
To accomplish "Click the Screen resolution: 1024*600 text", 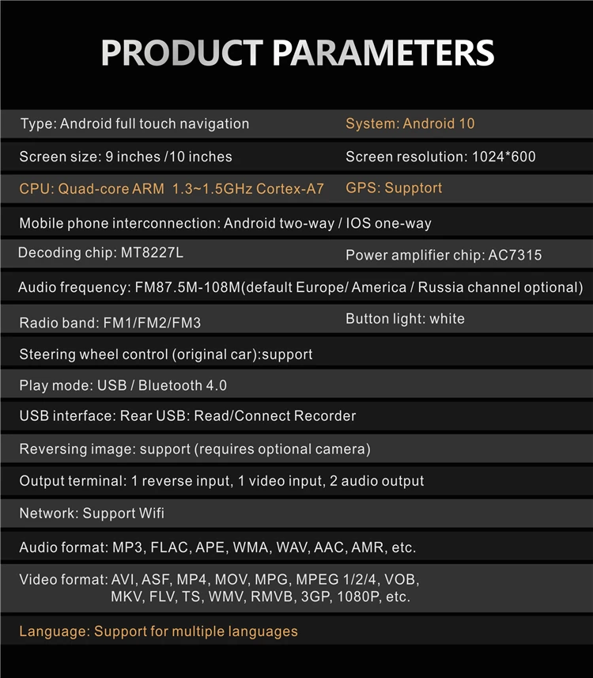I will pos(440,157).
